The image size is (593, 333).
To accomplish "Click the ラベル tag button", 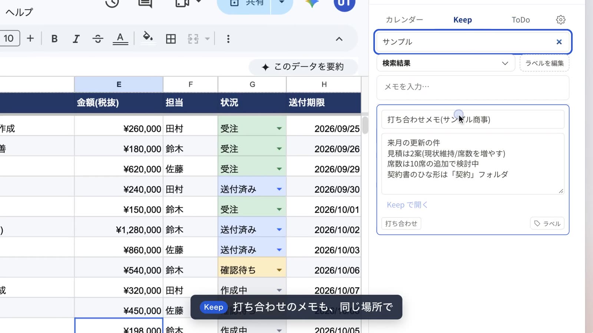I will tap(547, 223).
